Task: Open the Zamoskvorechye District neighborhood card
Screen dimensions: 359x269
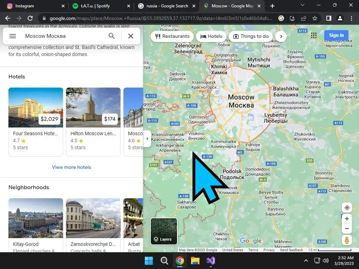Action: (x=93, y=225)
